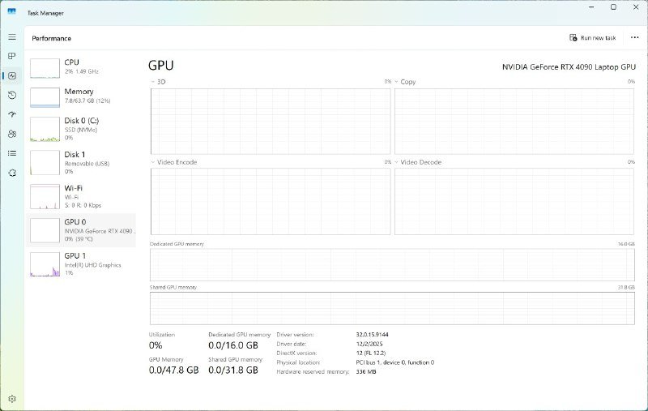648x411 pixels.
Task: Select the Performance icon in sidebar
Action: (12, 75)
